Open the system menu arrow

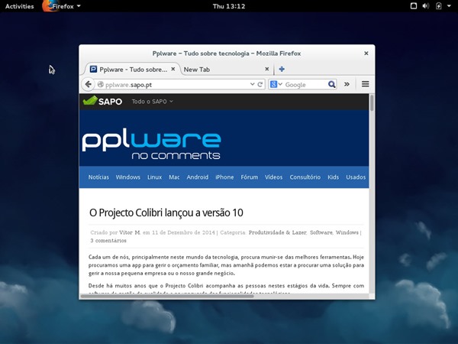coord(449,6)
